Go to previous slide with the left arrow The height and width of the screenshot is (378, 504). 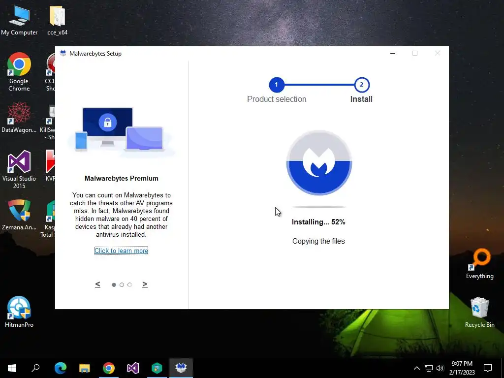tap(98, 284)
